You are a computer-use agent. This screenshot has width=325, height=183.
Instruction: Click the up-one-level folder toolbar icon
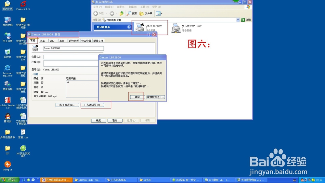click(122, 13)
